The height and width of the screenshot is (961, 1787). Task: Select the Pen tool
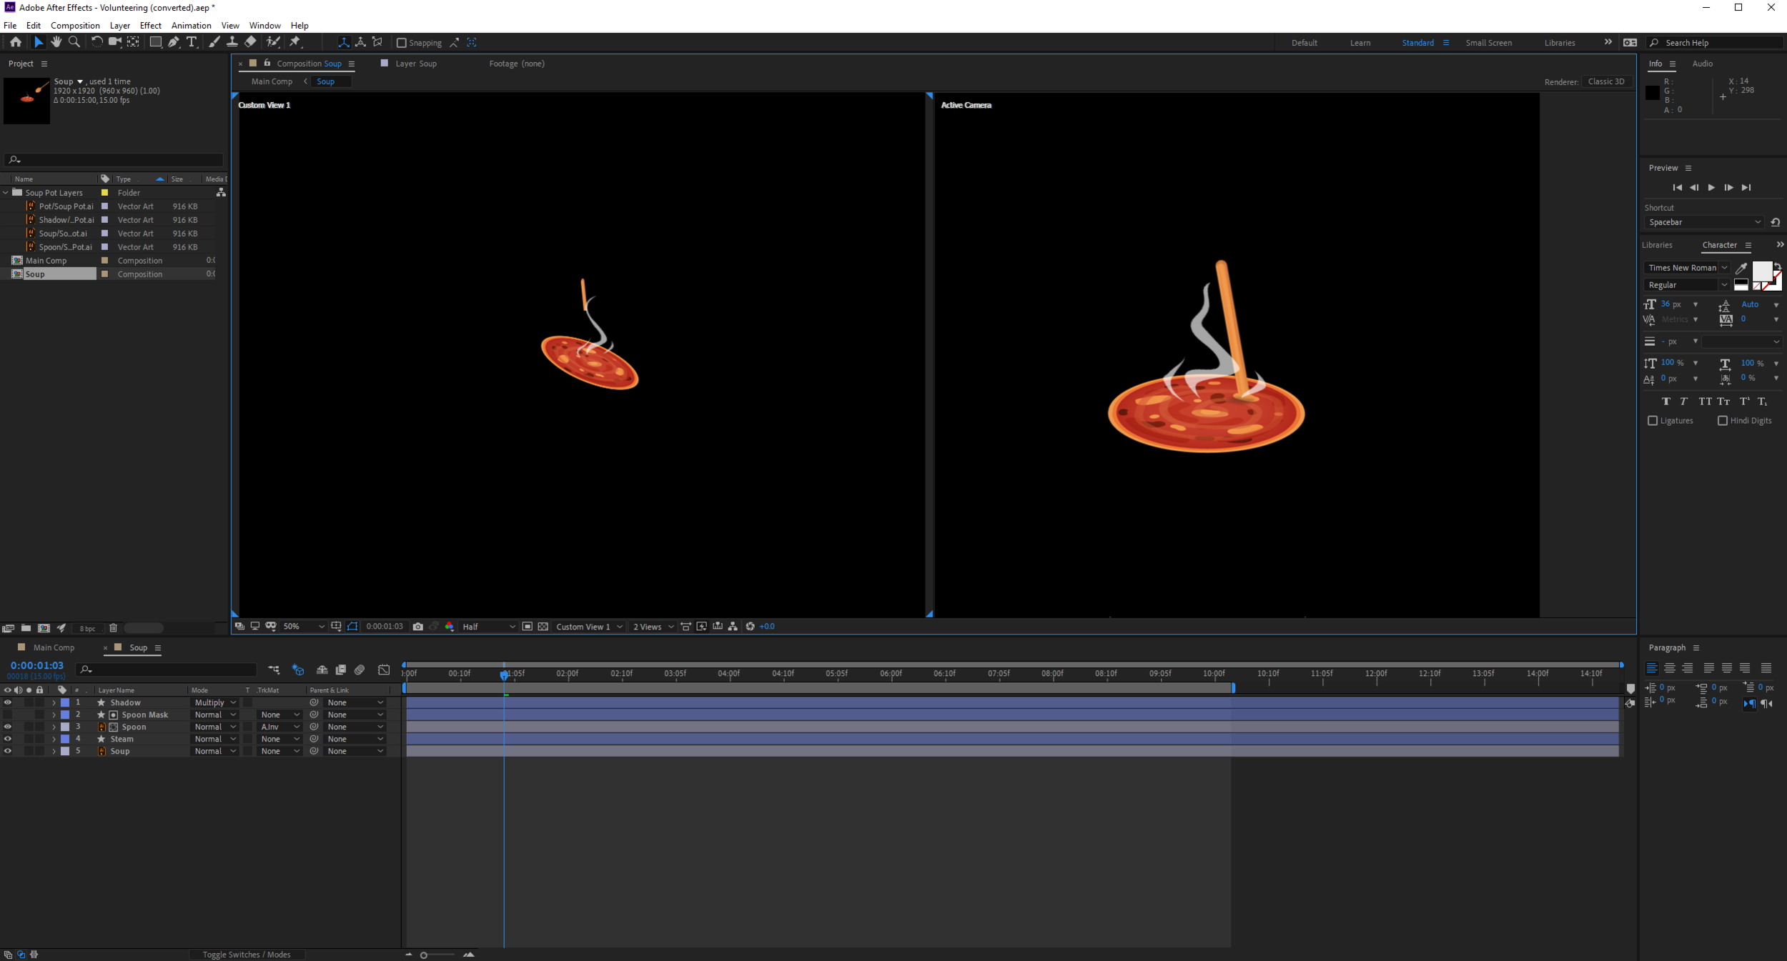pyautogui.click(x=174, y=42)
